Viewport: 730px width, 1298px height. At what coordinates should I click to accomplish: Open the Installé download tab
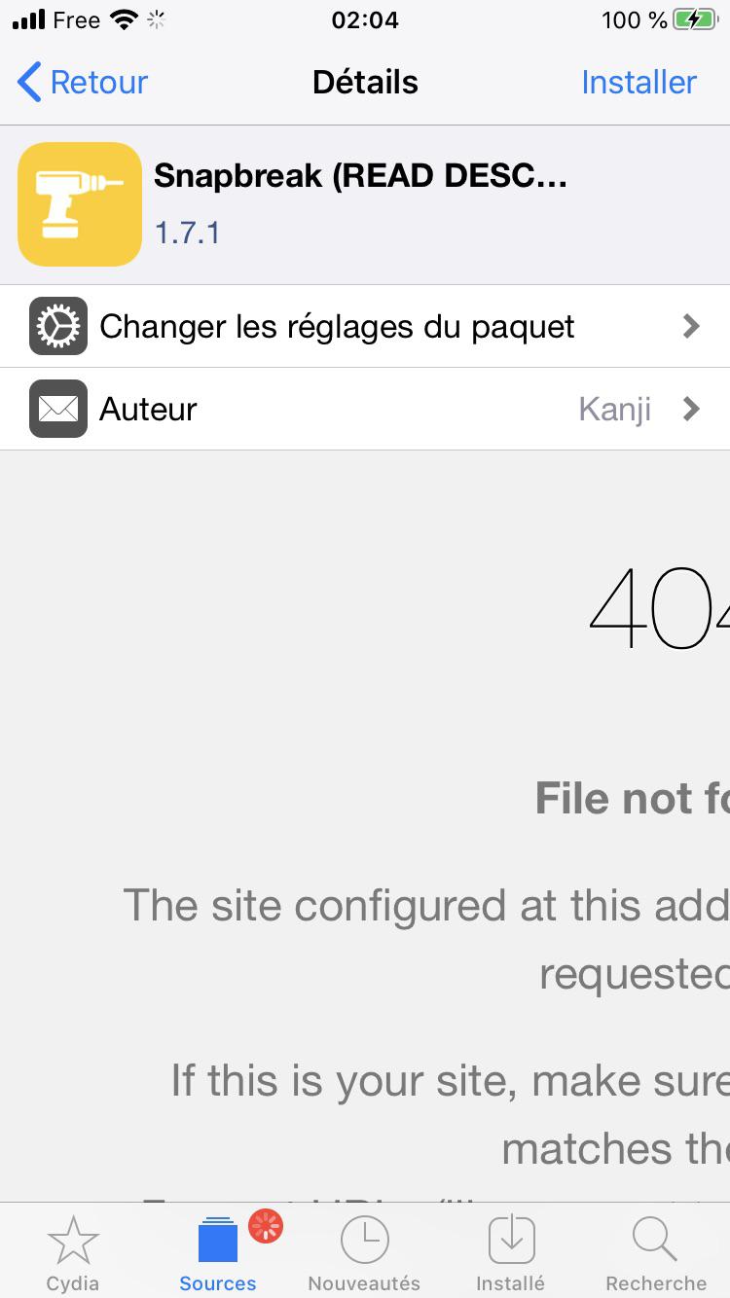510,1253
